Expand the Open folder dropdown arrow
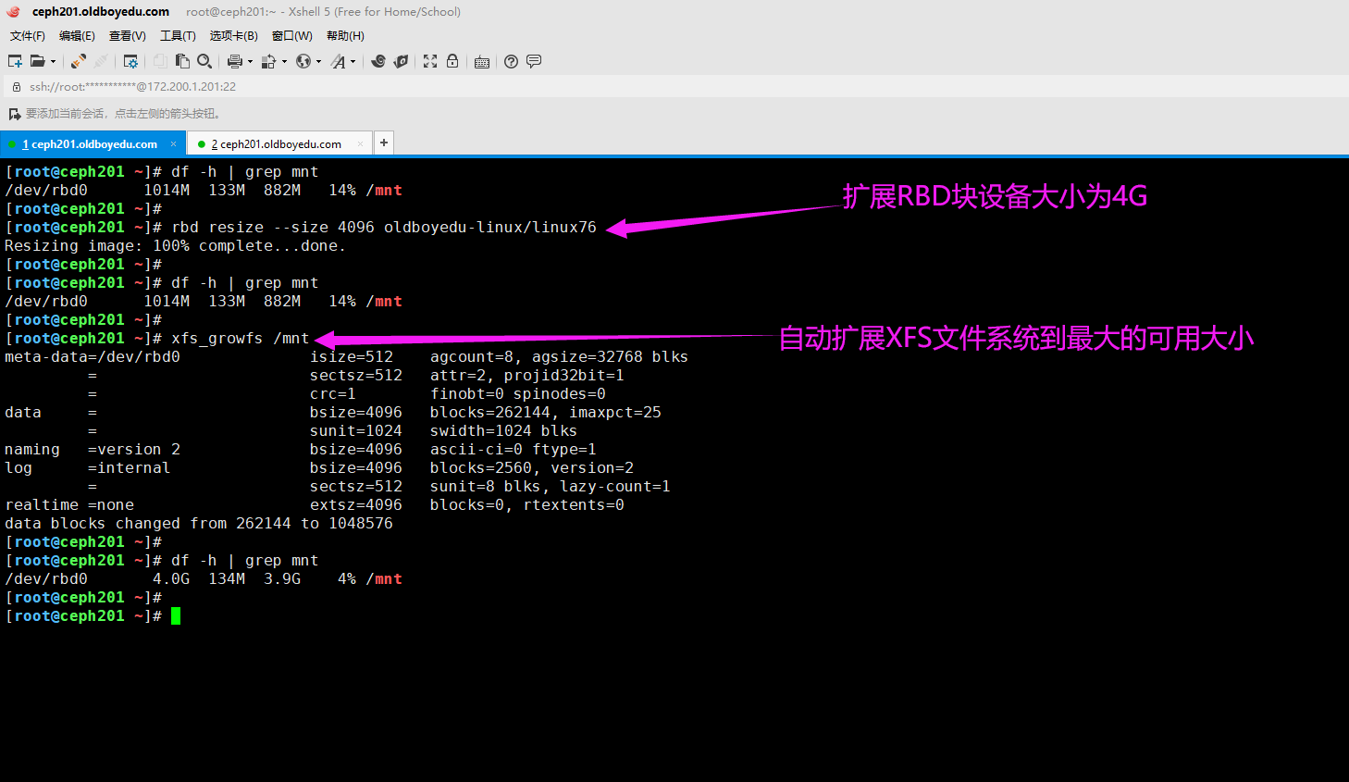This screenshot has height=782, width=1349. pyautogui.click(x=53, y=62)
